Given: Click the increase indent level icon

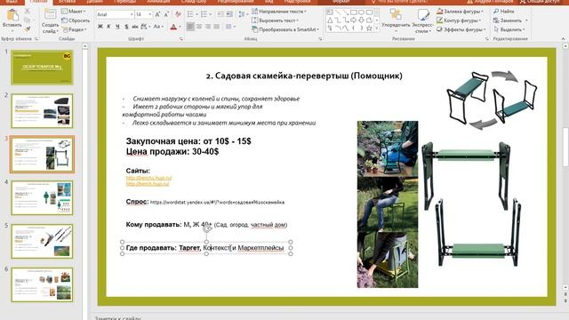Looking at the screenshot, I should click(229, 14).
